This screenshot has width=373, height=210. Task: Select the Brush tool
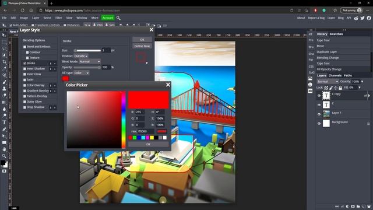(x=4, y=82)
